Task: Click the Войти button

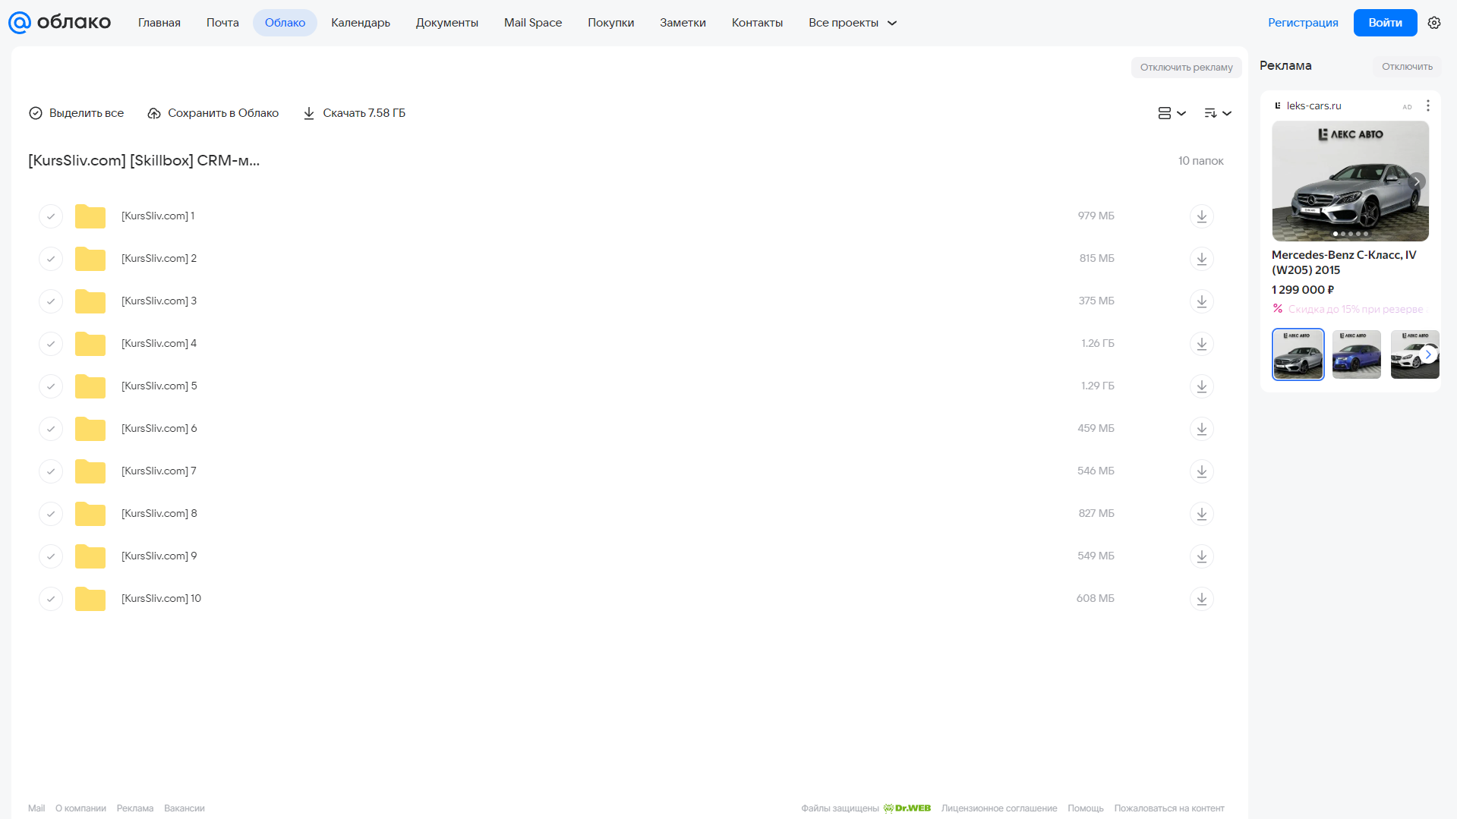Action: tap(1385, 23)
